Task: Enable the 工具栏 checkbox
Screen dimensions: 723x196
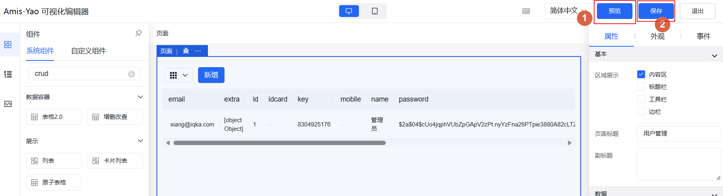Action: pos(641,99)
